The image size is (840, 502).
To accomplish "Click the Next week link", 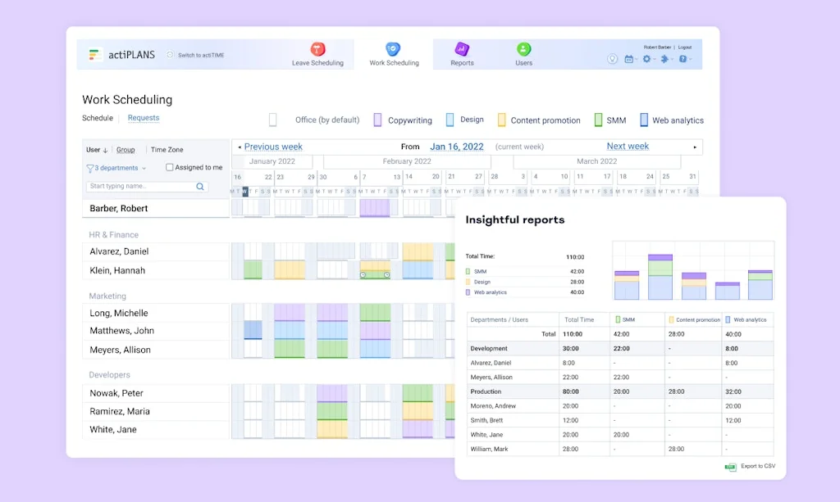I will coord(627,146).
